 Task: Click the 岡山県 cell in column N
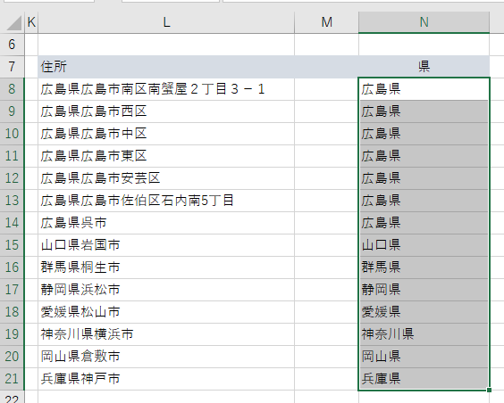[424, 357]
